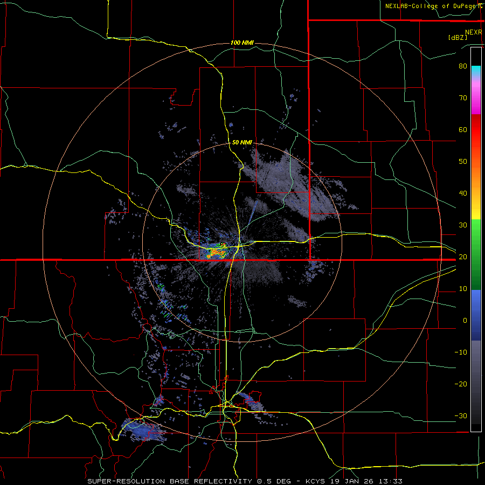485x485 pixels.
Task: Click the 70 dBZ scale value
Action: click(x=463, y=98)
